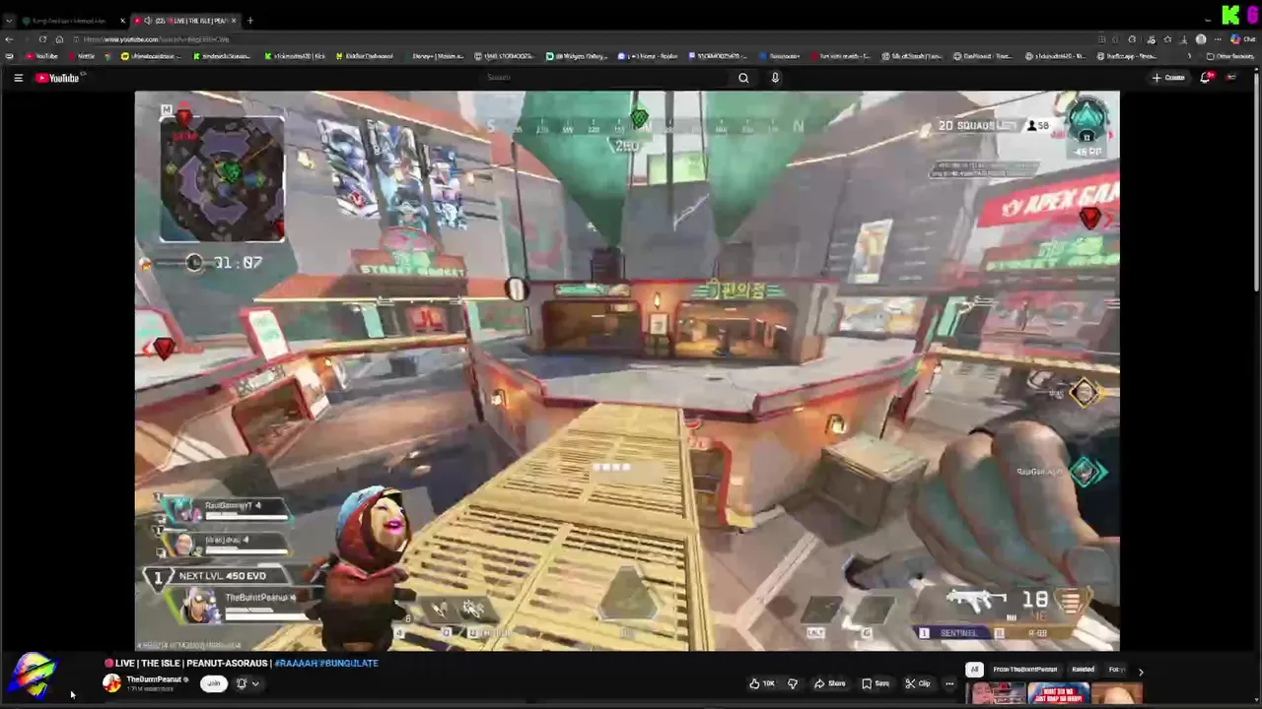The image size is (1262, 709).
Task: Reload the page with the refresh icon
Action: (42, 39)
